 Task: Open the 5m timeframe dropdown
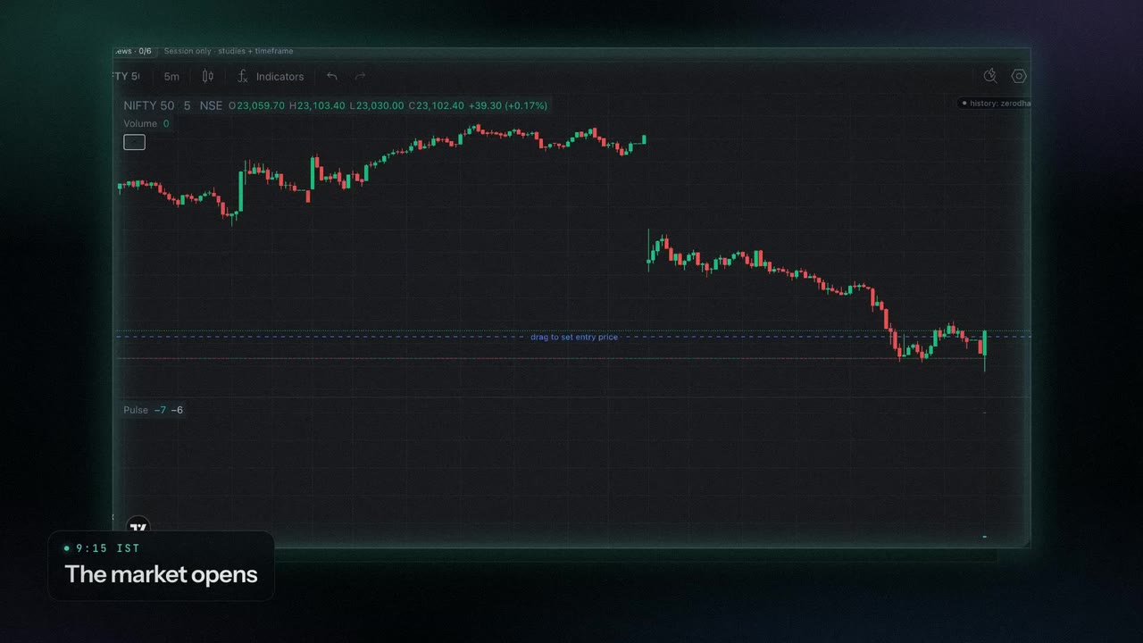[x=171, y=77]
